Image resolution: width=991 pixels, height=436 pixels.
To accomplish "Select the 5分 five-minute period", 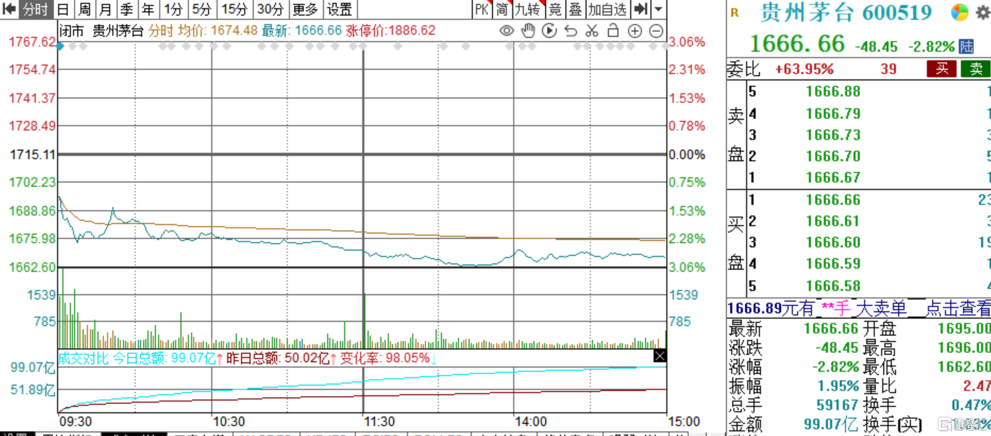I will tap(202, 9).
